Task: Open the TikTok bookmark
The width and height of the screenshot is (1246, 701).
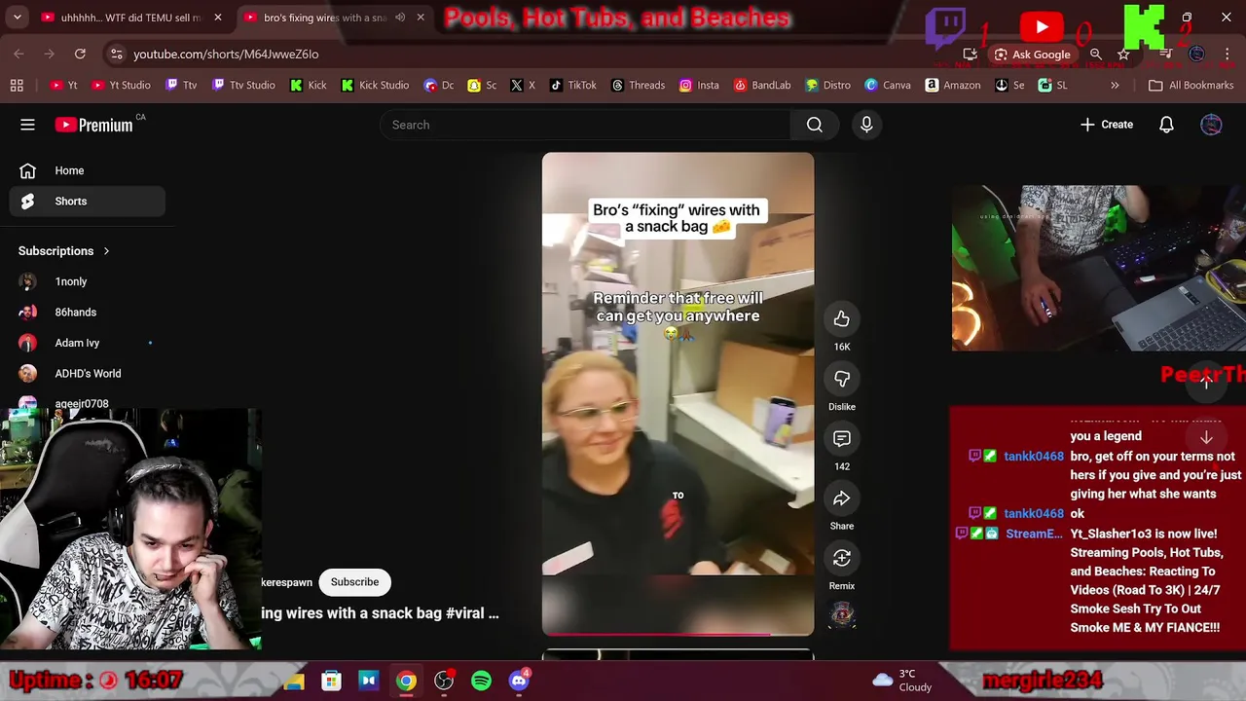Action: click(572, 86)
